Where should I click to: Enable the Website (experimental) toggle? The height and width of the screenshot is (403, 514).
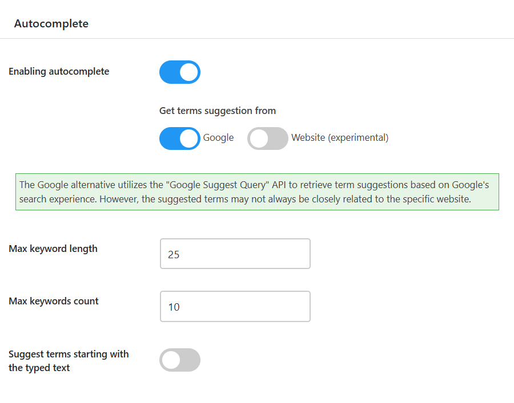click(x=268, y=139)
